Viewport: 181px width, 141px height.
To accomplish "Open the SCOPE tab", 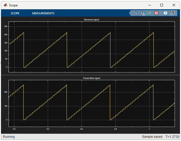I will tap(15, 13).
